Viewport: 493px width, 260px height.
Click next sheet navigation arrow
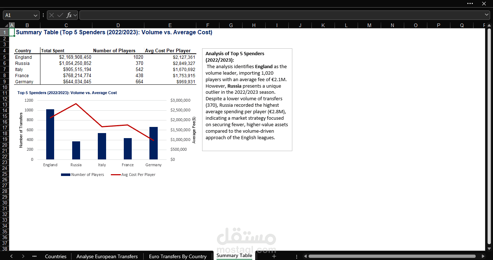pos(23,256)
